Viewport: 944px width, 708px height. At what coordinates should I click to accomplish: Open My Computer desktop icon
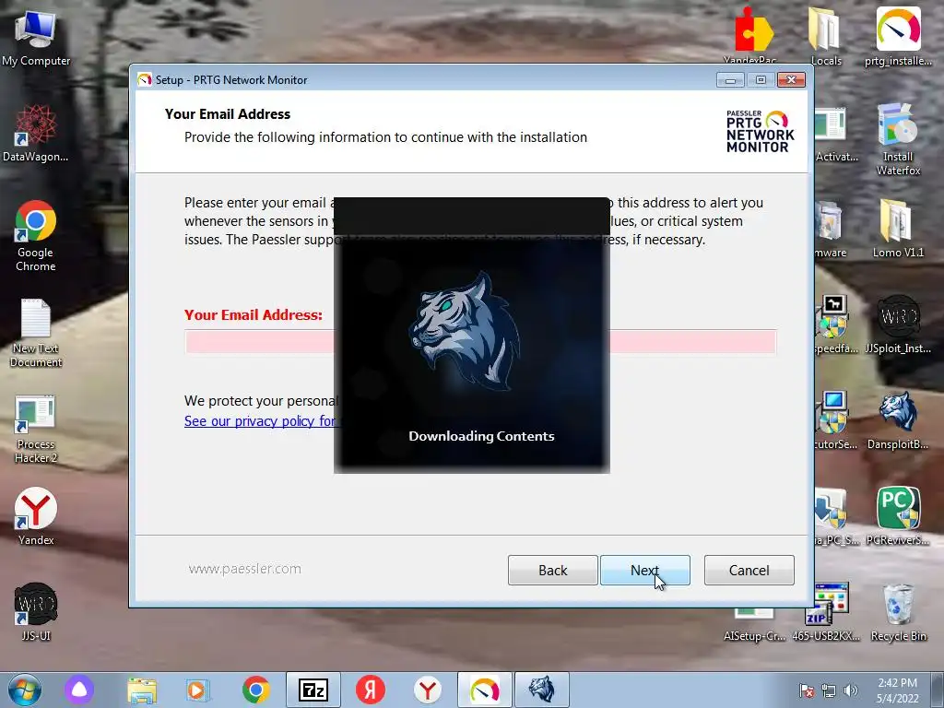pyautogui.click(x=36, y=39)
